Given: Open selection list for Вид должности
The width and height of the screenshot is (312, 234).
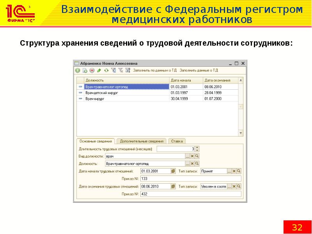Looking at the screenshot, I should (x=187, y=156).
